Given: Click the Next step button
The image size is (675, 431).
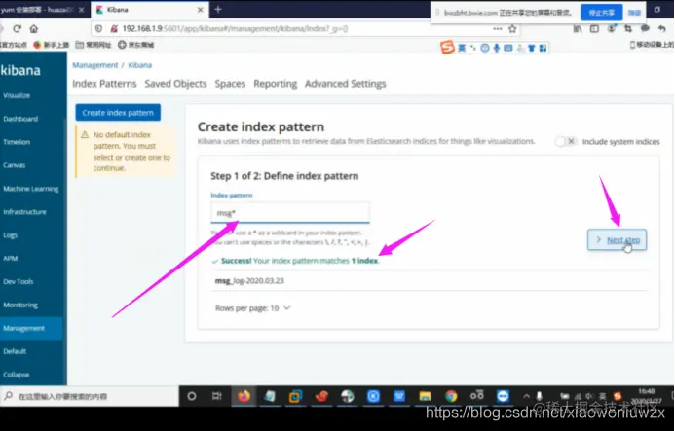Looking at the screenshot, I should click(x=617, y=239).
